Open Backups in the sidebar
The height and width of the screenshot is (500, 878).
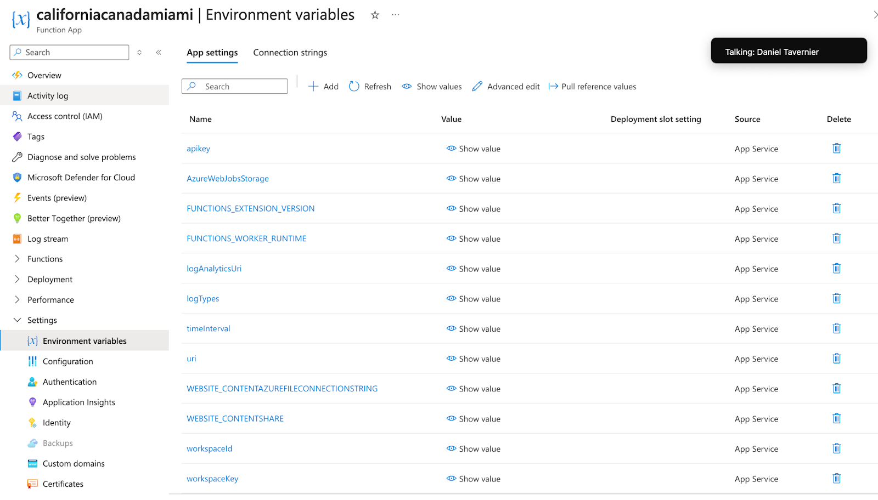click(58, 443)
